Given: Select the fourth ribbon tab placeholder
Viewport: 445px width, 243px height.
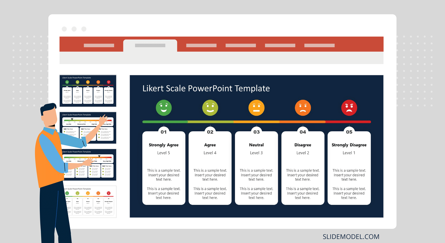Looking at the screenshot, I should point(241,45).
